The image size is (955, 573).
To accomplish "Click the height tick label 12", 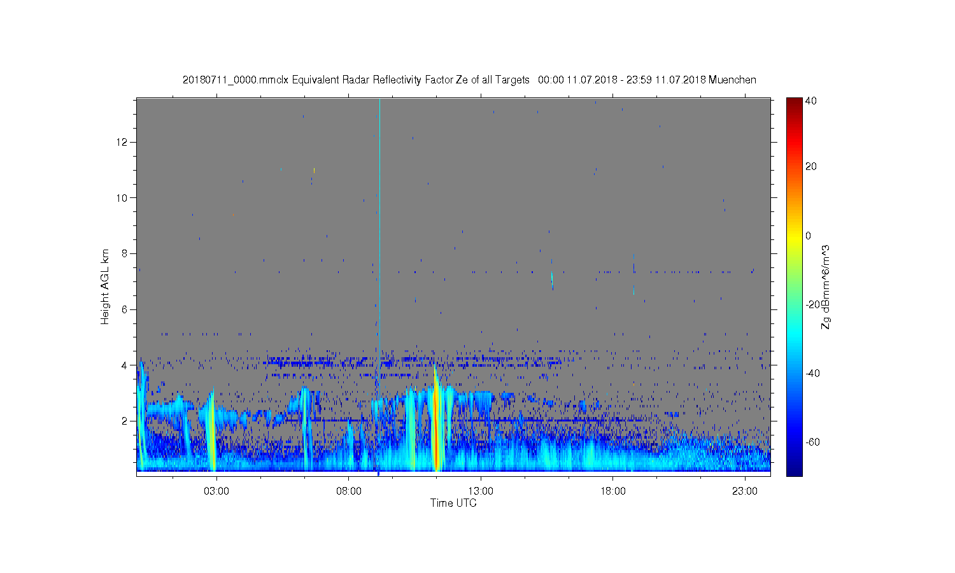I will (x=123, y=141).
